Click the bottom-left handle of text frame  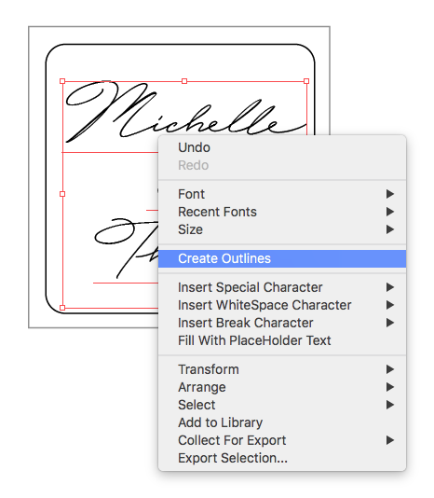(x=62, y=308)
